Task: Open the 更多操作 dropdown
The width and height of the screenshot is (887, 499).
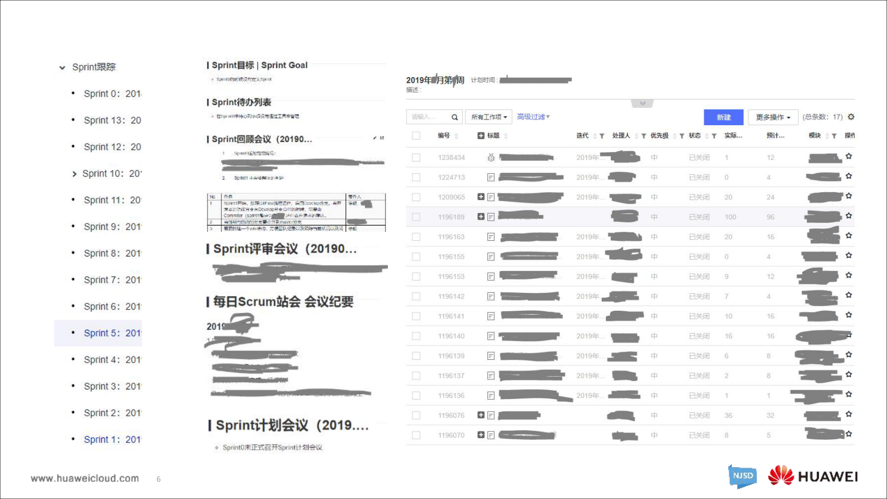Action: 773,117
